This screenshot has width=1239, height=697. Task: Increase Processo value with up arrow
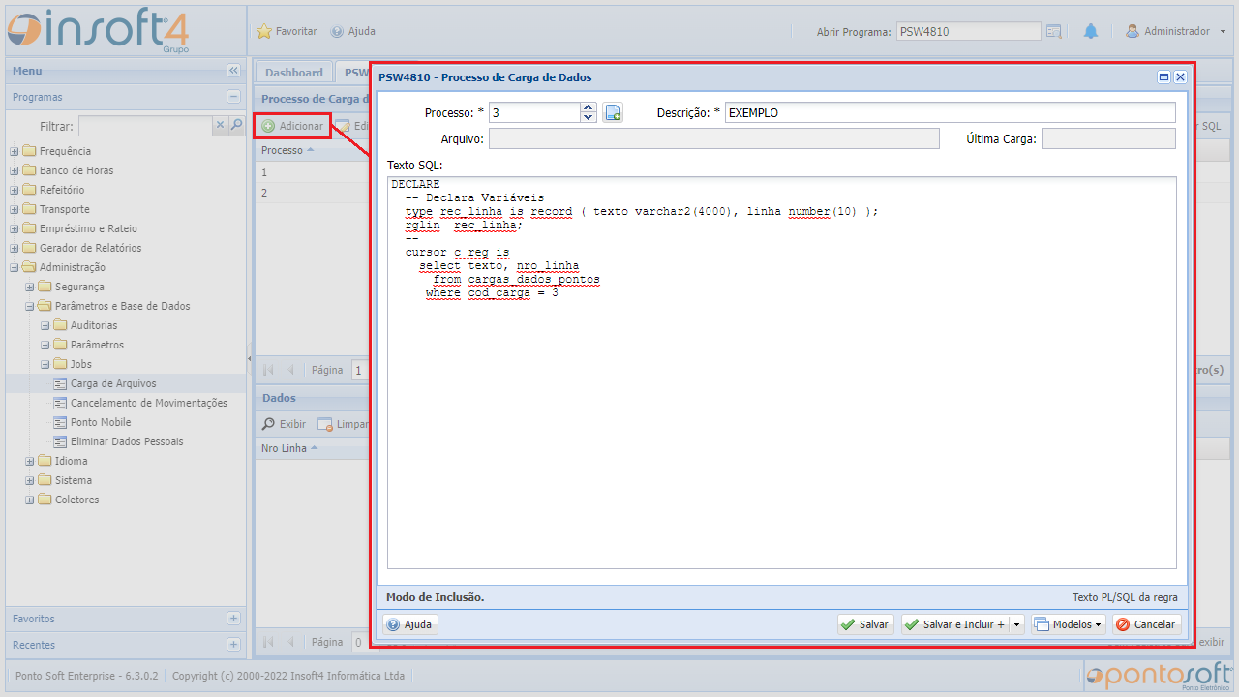pyautogui.click(x=589, y=107)
